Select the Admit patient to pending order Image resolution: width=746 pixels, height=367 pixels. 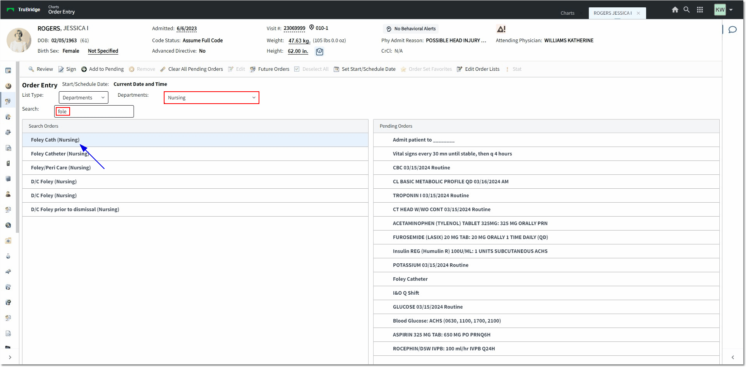tap(546, 140)
